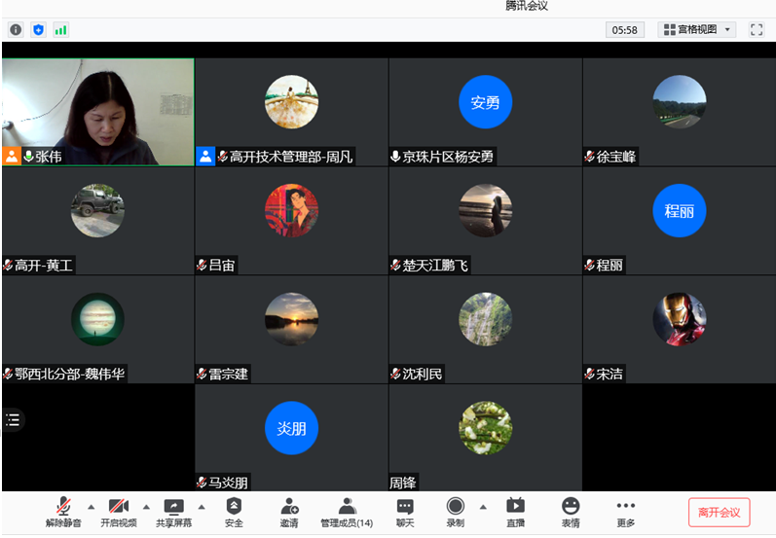Click the 腾讯会议 window title
This screenshot has width=776, height=538.
[526, 6]
